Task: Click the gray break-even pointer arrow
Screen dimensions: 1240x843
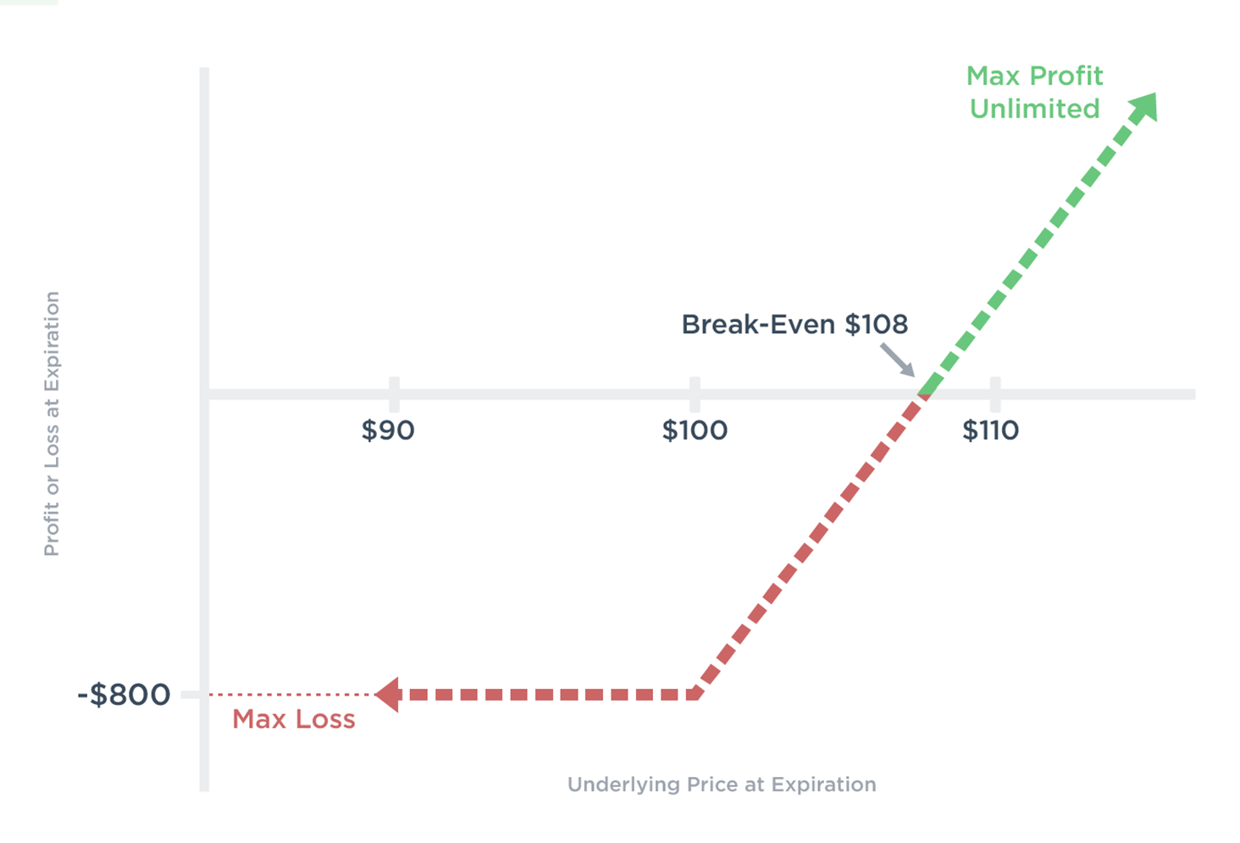Action: pyautogui.click(x=897, y=359)
